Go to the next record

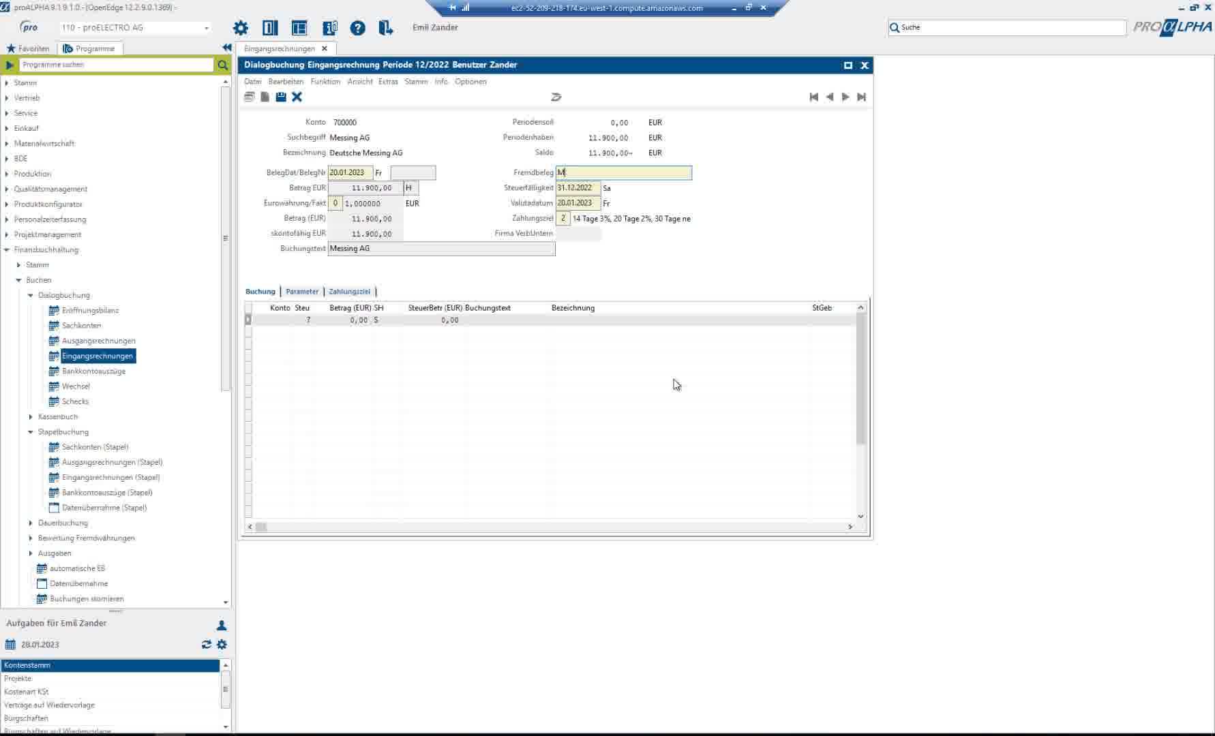pos(845,97)
